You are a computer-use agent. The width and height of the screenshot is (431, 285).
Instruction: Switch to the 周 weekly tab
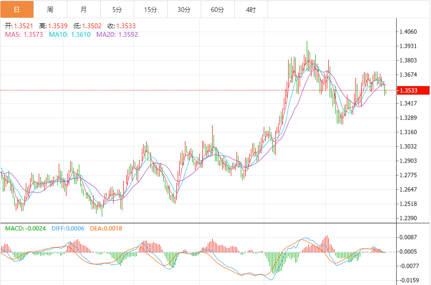50,10
